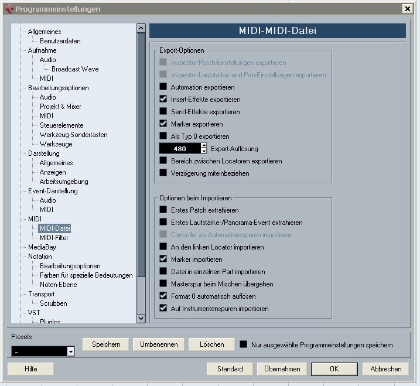The image size is (420, 386).
Task: Open Farben für spezielle Bedeutungen
Action: click(86, 275)
